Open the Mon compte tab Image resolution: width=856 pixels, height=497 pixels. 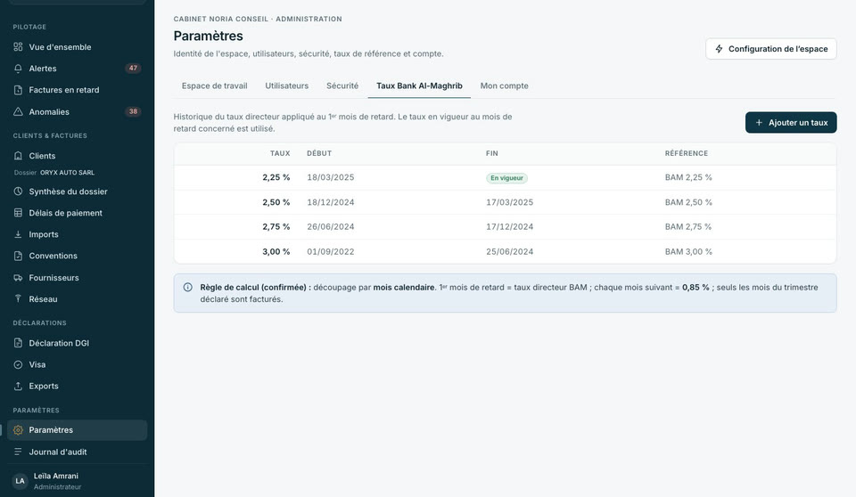504,86
